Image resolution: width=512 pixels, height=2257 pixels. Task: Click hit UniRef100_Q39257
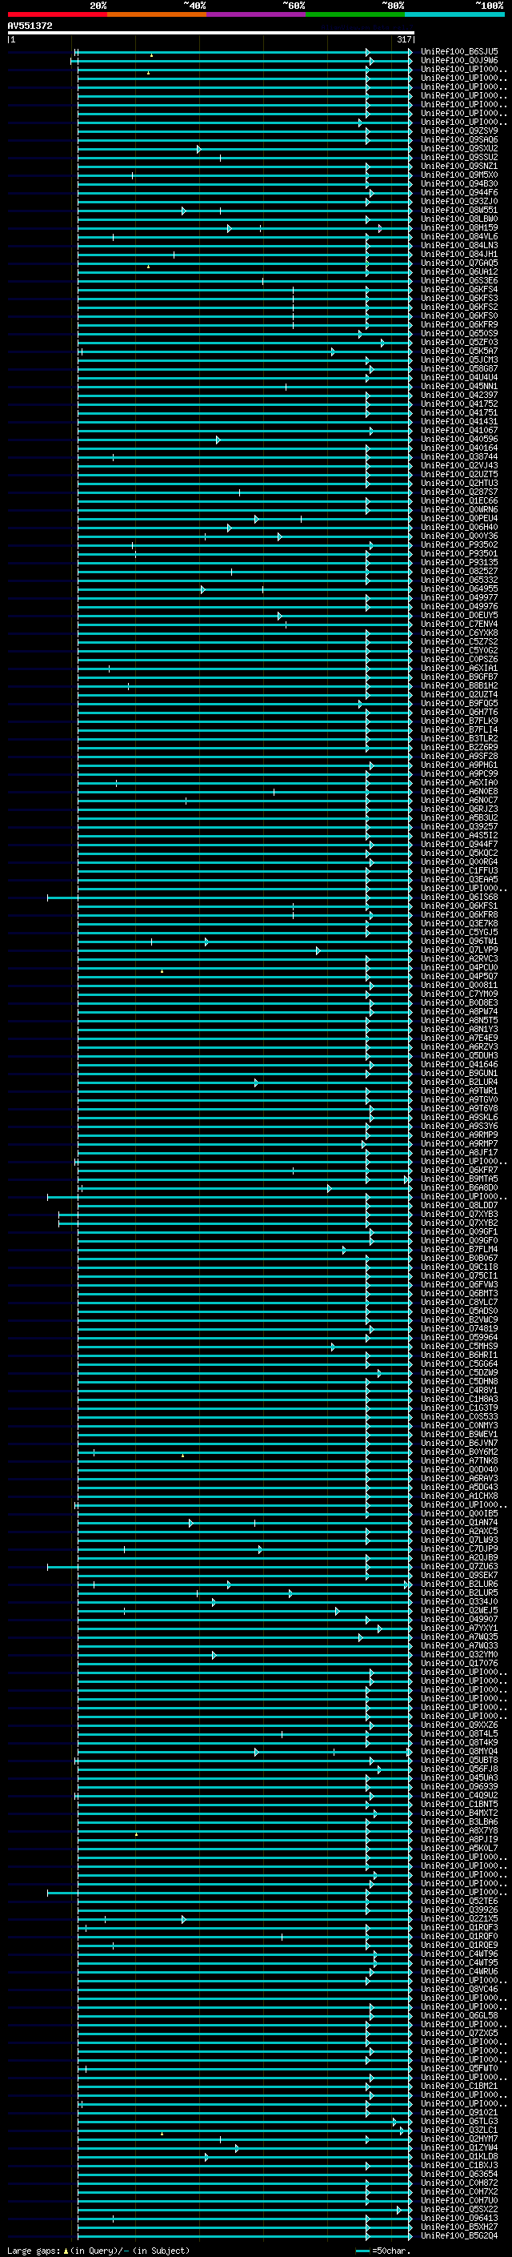459,826
